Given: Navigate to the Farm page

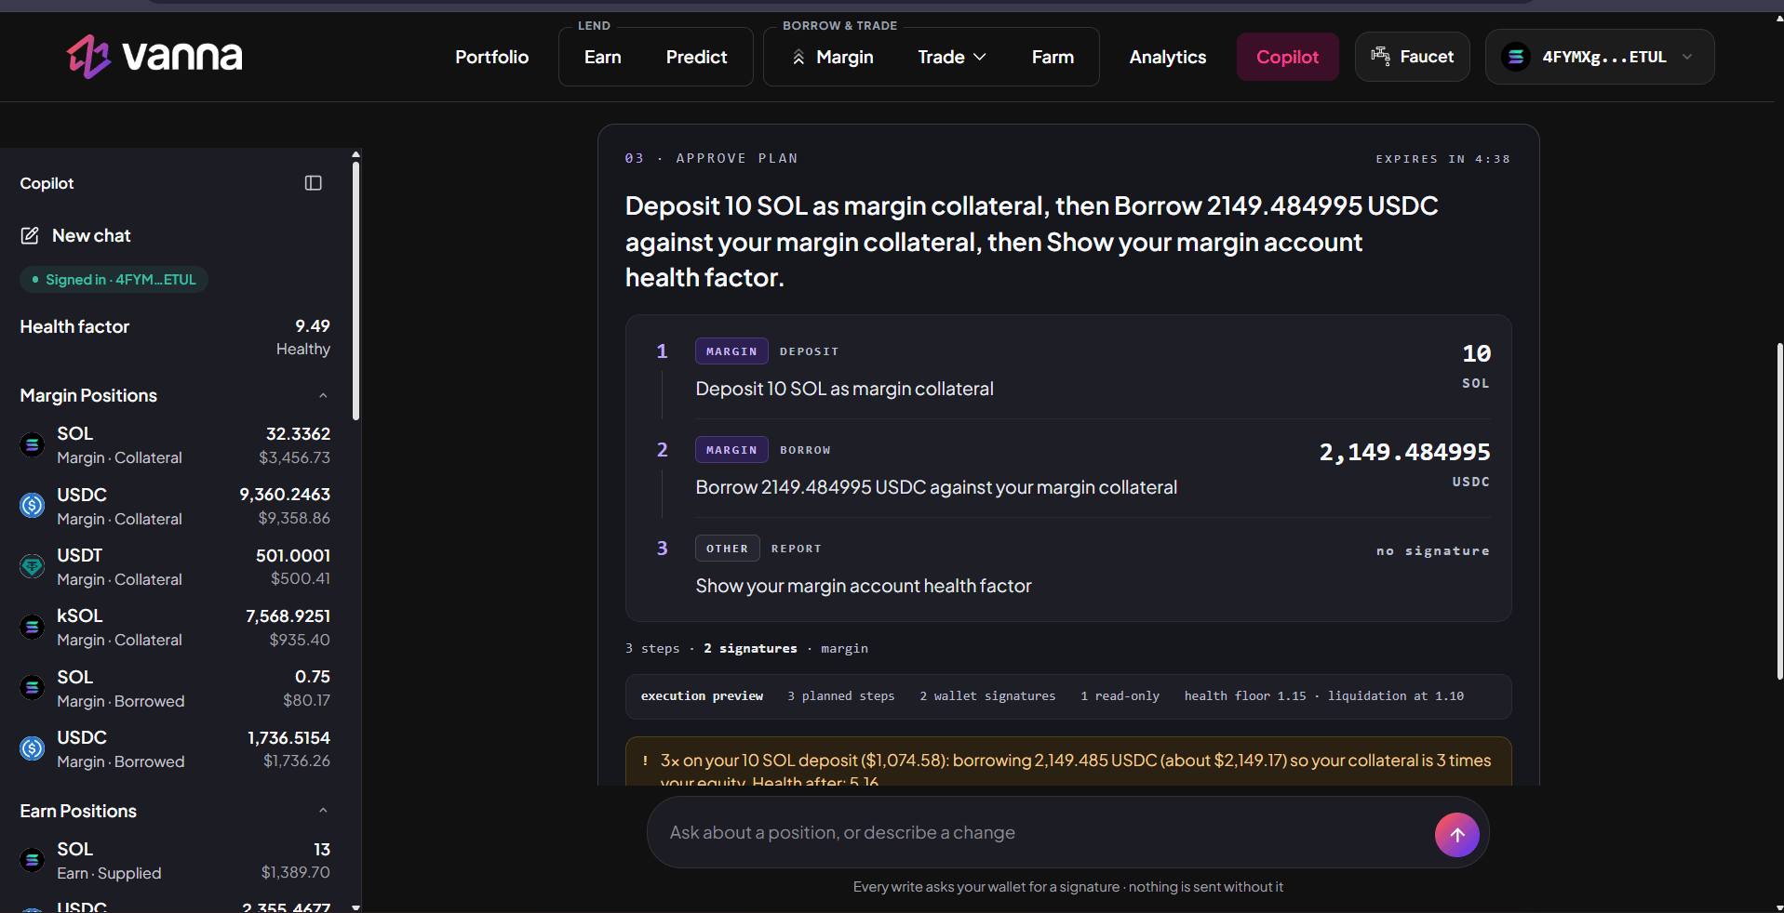Looking at the screenshot, I should (x=1053, y=57).
